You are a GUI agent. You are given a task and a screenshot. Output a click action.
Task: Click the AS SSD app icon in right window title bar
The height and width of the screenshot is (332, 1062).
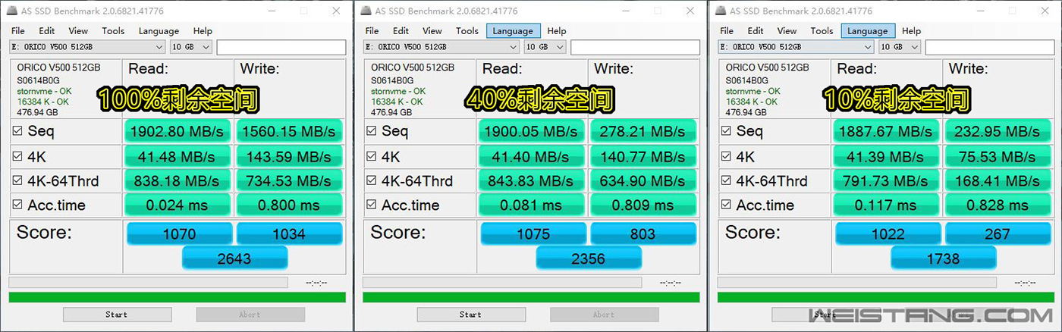coord(721,11)
